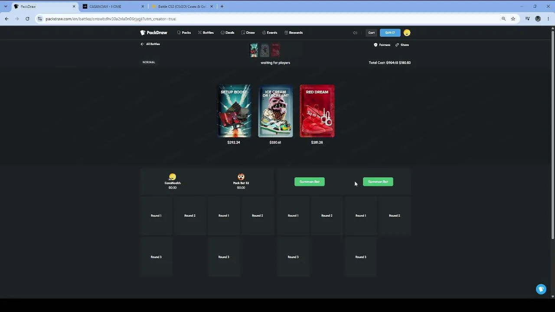Go forward in browser history
555x312 pixels.
(17, 19)
